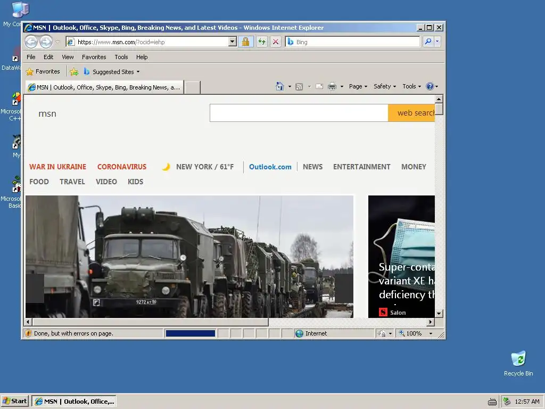Click the security lock icon in address bar

pos(245,42)
